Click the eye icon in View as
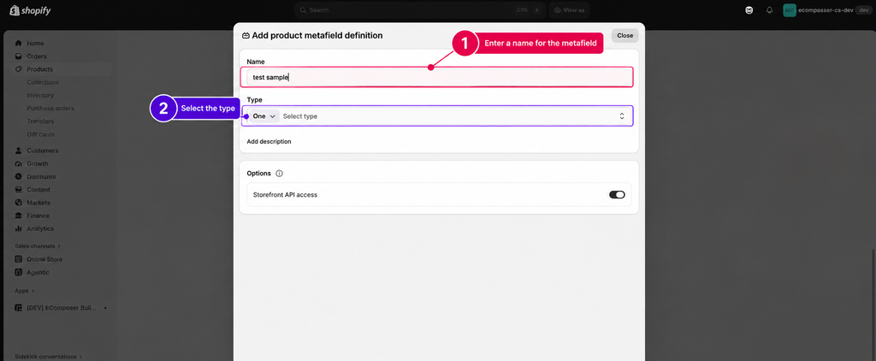876x361 pixels. (558, 10)
